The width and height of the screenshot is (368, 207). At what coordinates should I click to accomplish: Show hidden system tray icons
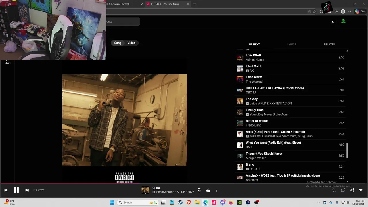pyautogui.click(x=318, y=202)
